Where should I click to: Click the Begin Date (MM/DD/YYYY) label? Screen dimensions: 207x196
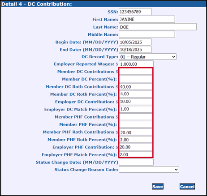87,42
